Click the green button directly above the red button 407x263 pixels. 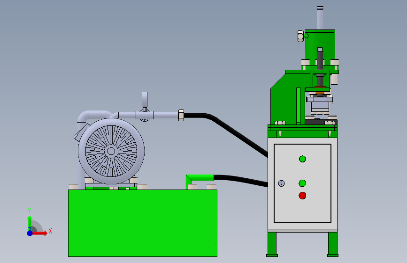coord(302,183)
